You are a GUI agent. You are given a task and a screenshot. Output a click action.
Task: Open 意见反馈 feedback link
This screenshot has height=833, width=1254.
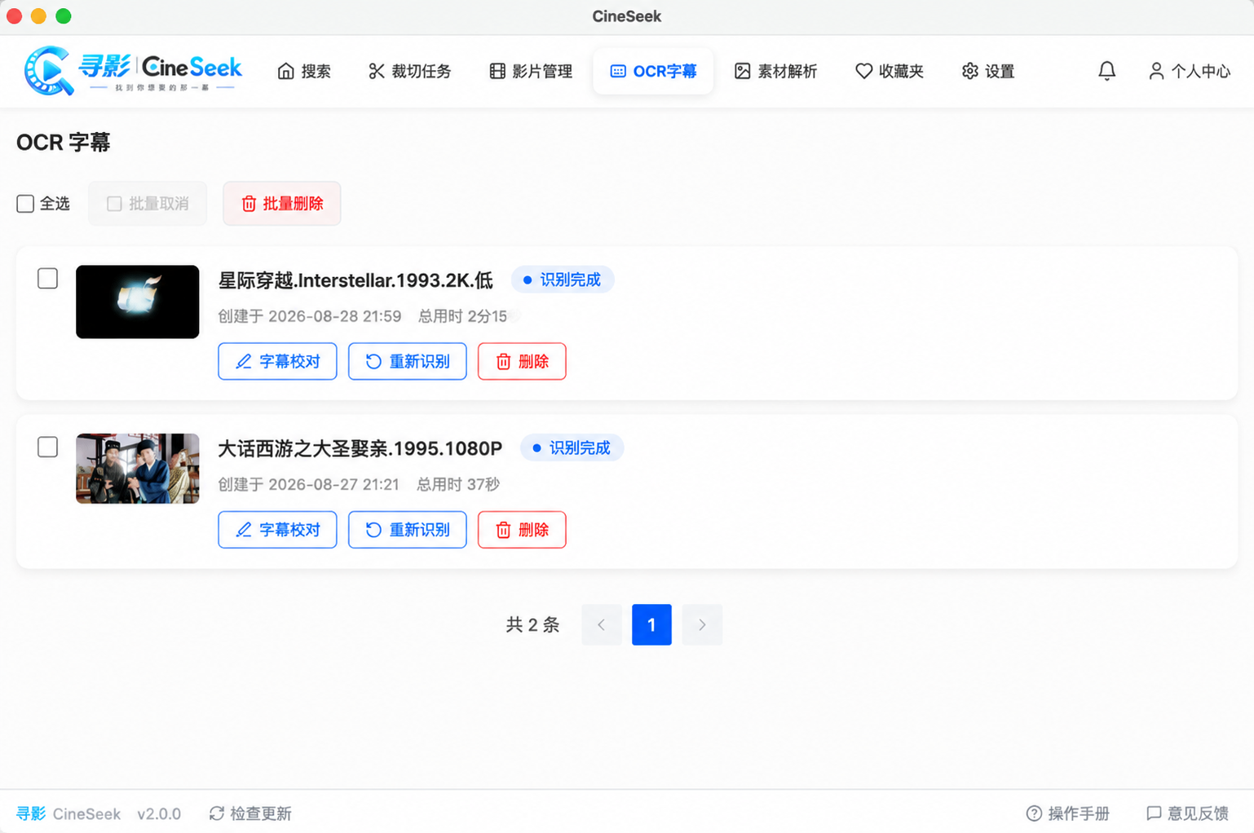coord(1187,813)
